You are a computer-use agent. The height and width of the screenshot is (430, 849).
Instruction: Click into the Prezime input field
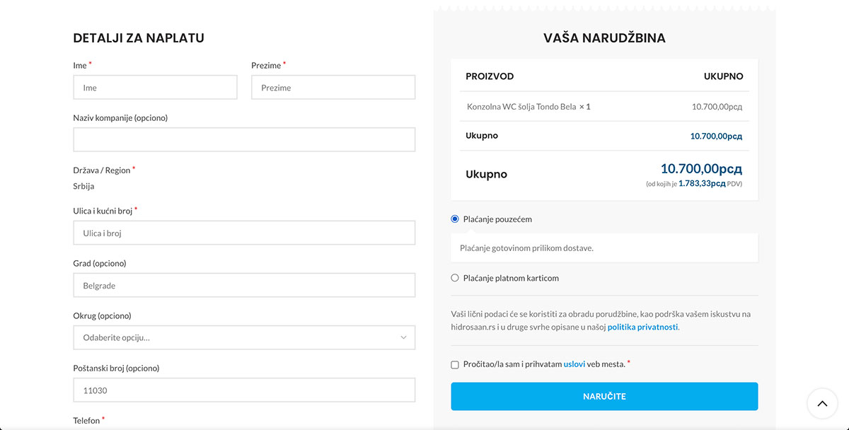[x=333, y=88]
